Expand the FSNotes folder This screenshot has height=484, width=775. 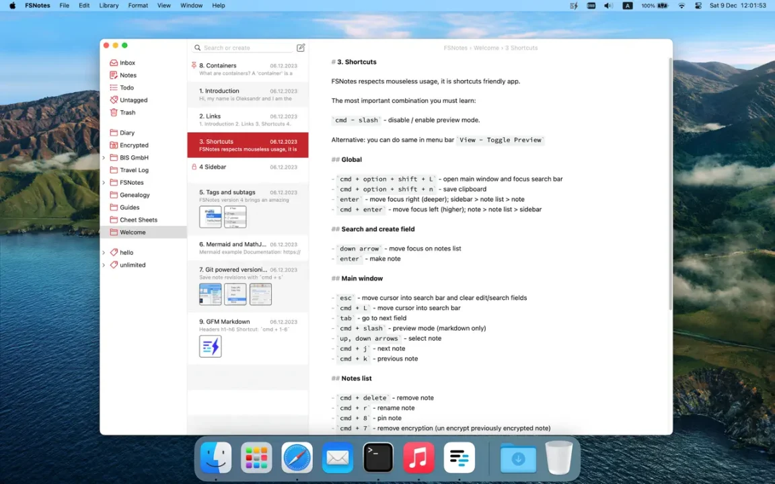pos(104,183)
